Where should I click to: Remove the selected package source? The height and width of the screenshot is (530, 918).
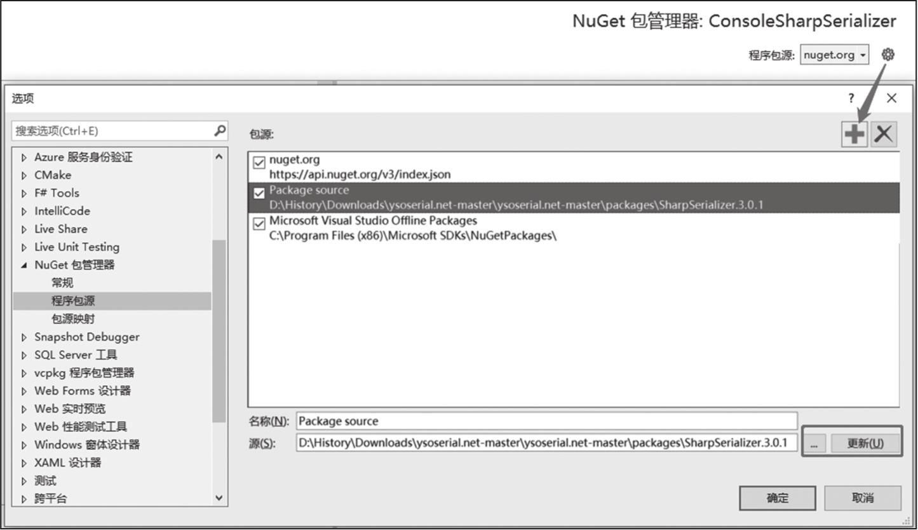pos(884,134)
